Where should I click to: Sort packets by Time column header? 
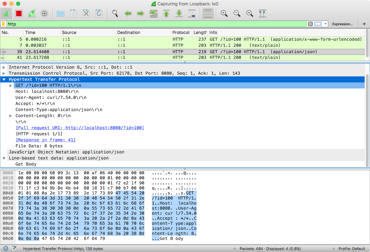(30, 33)
